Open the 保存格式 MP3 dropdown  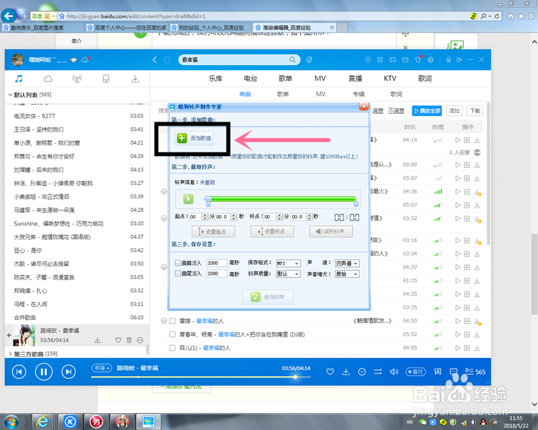pos(289,263)
